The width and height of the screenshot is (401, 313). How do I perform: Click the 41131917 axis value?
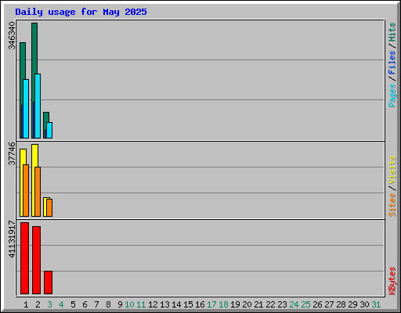click(12, 239)
